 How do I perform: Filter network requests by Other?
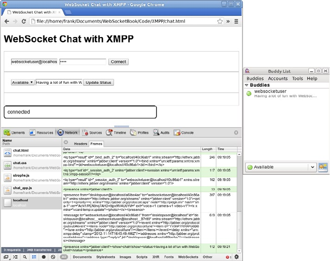(208, 257)
